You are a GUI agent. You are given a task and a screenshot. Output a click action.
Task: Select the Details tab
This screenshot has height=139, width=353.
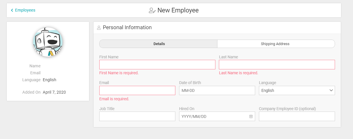click(159, 44)
